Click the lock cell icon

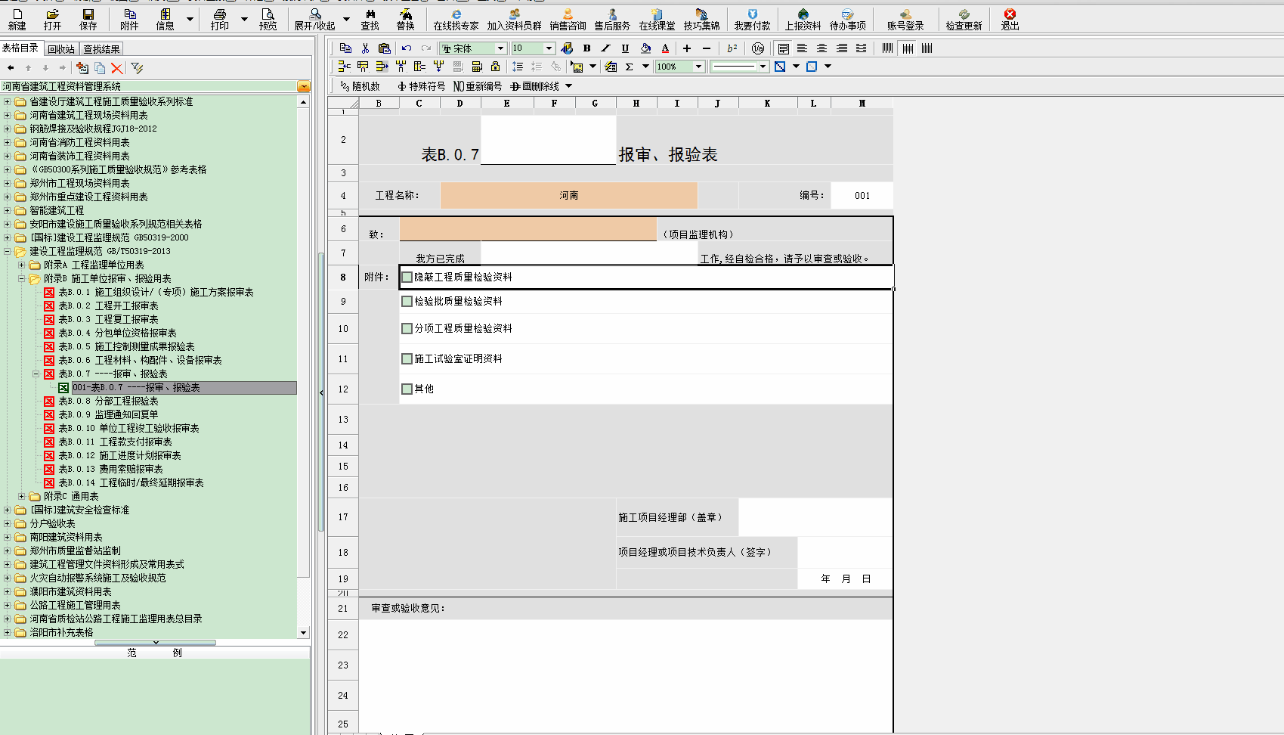point(495,67)
